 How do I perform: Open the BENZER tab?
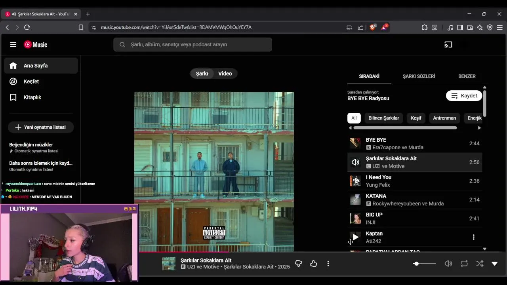point(467,76)
